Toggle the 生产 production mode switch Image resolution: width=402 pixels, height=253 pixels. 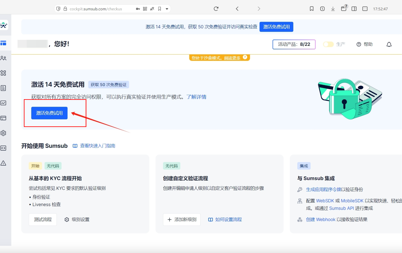click(x=328, y=44)
